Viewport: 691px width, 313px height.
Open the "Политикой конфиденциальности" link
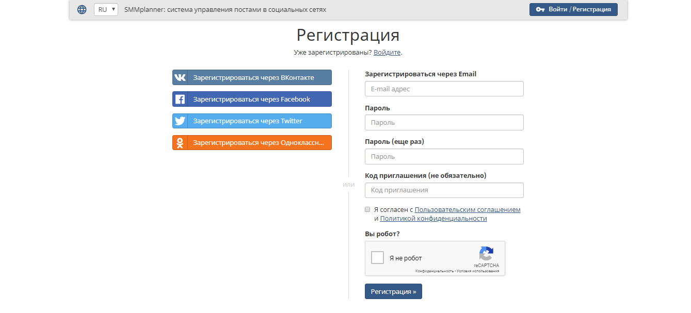click(433, 219)
